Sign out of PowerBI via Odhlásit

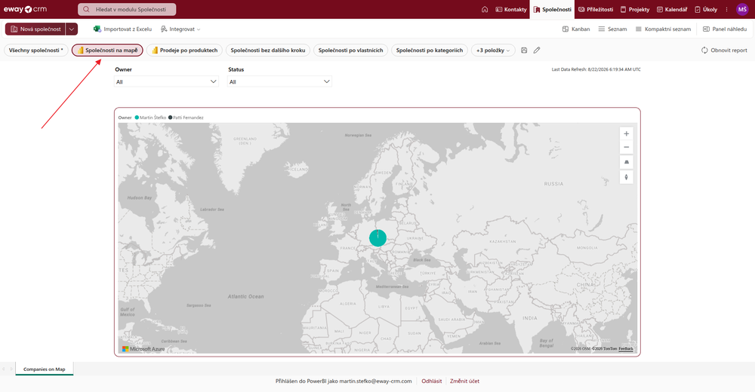[431, 381]
